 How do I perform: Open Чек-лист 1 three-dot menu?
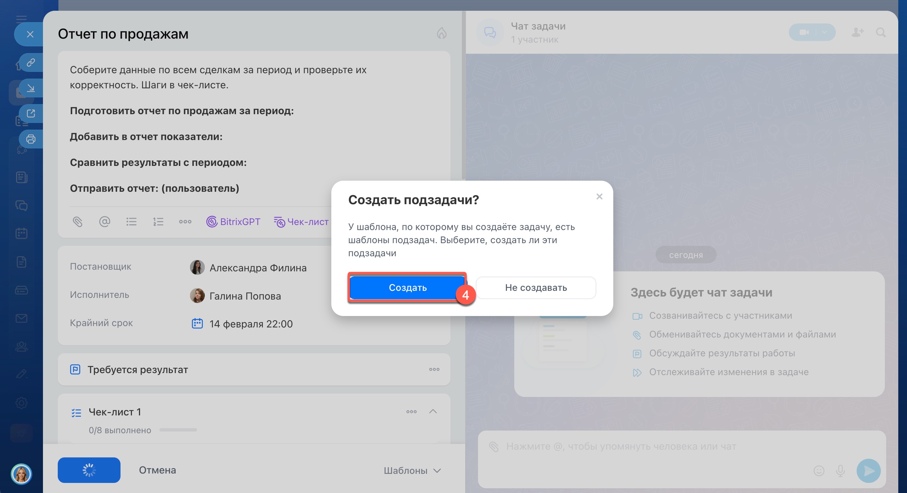[x=411, y=411]
